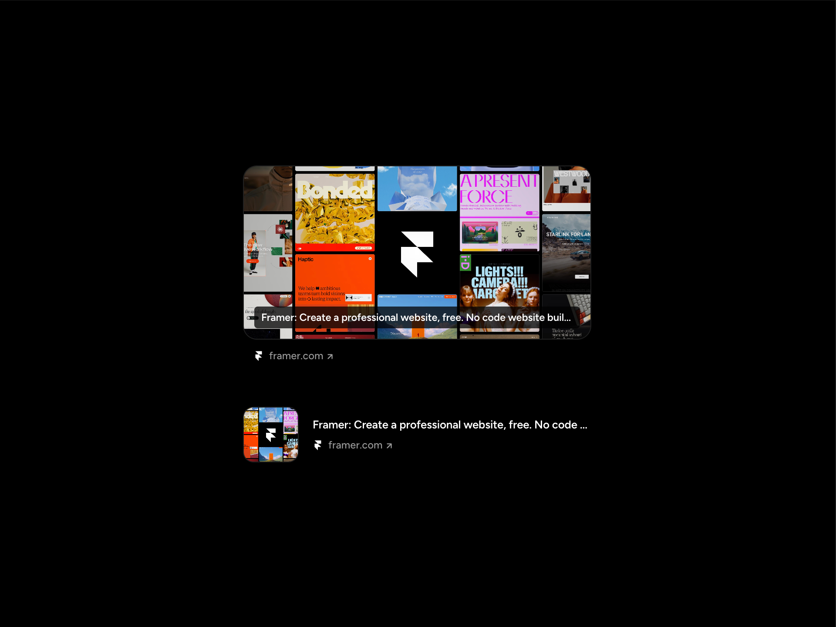
Task: Click Framer favicon beside upper framer.com link
Action: click(259, 356)
